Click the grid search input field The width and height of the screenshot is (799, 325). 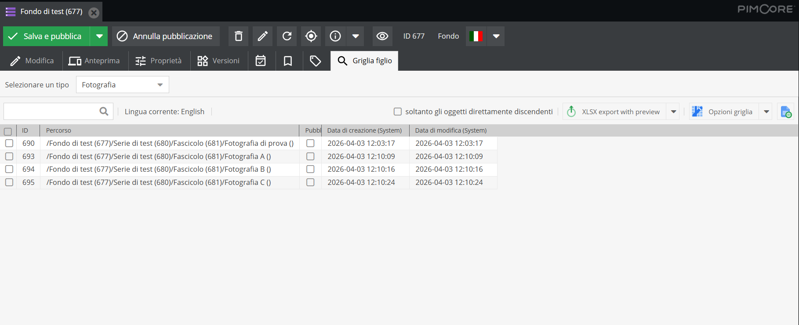pos(51,112)
